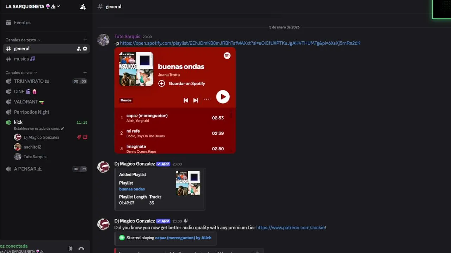The image size is (451, 253).
Task: Open the buenas ondas link in the Added Playlist card
Action: tap(132, 189)
